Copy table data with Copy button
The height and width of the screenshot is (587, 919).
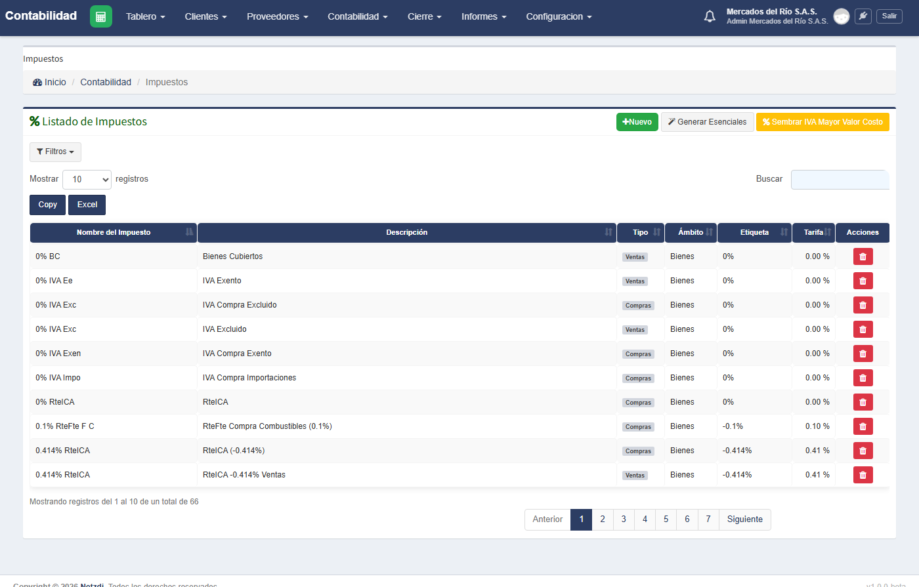pos(47,205)
